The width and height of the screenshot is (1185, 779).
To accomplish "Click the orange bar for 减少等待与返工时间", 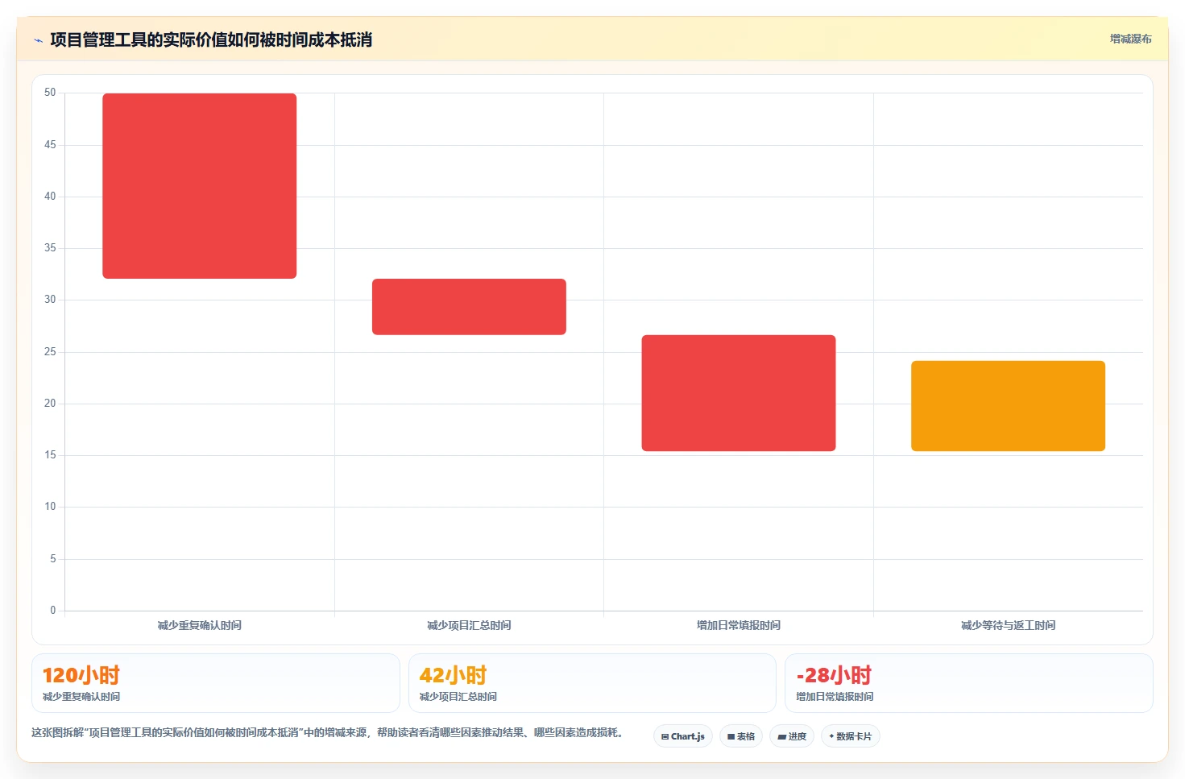I will [1008, 406].
